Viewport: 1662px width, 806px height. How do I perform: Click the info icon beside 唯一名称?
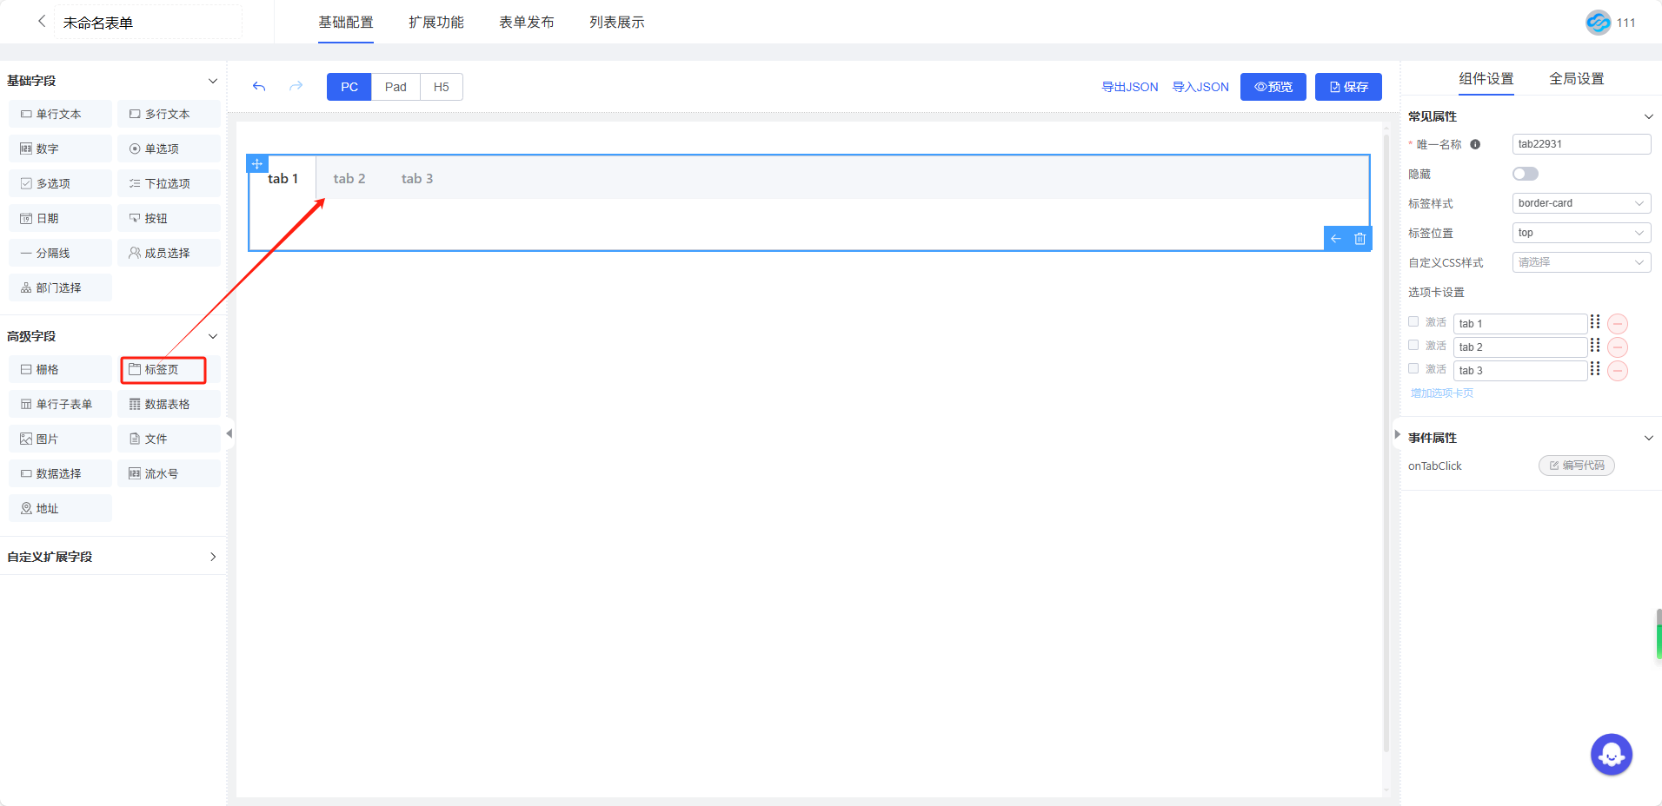tap(1475, 145)
